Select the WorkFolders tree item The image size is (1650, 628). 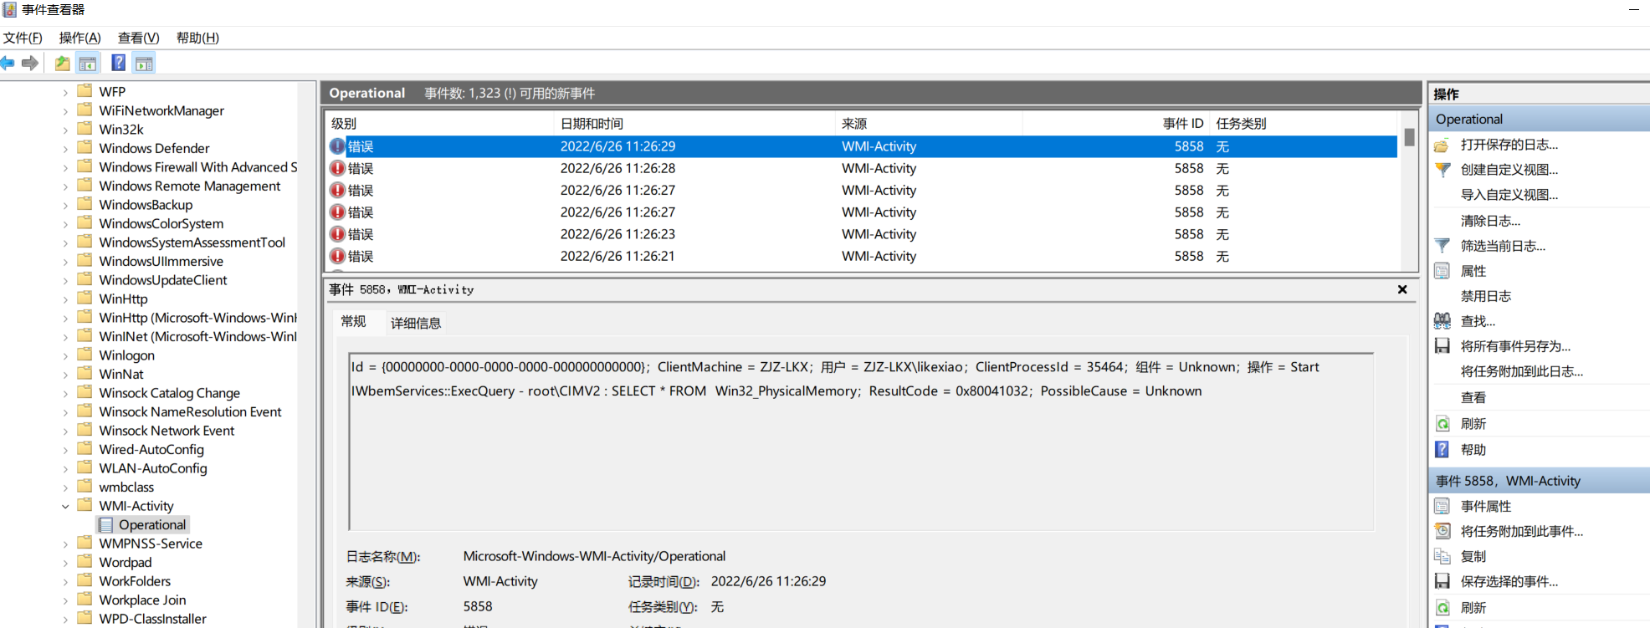pyautogui.click(x=135, y=581)
